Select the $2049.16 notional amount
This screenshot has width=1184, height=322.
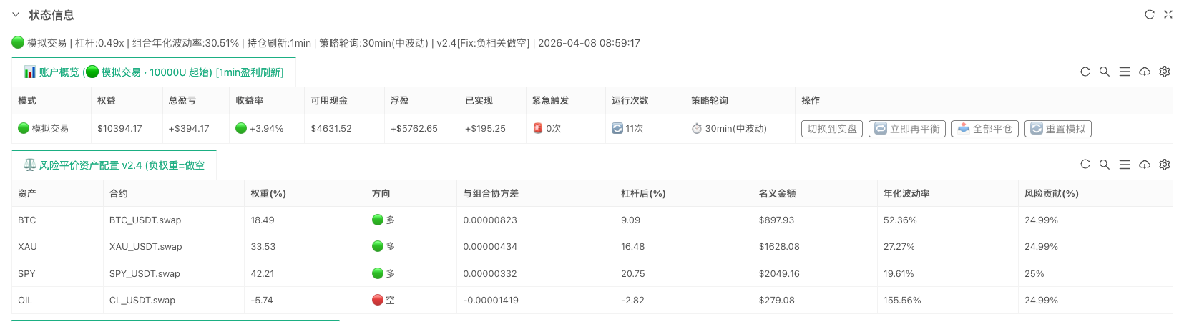(x=779, y=274)
